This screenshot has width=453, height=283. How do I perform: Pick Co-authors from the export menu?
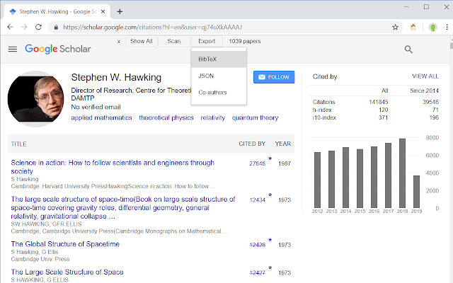pyautogui.click(x=212, y=92)
